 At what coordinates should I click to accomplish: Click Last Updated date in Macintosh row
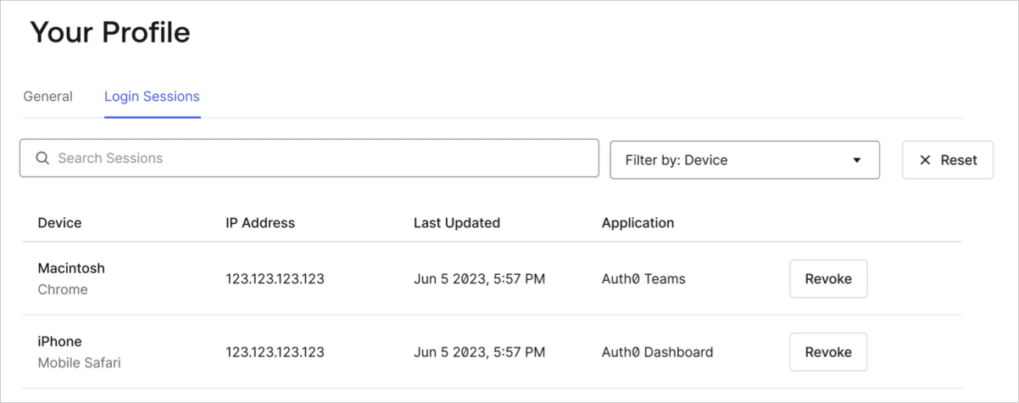479,278
